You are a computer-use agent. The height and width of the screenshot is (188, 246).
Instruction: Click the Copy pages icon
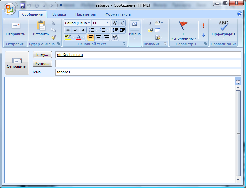(x=53, y=30)
